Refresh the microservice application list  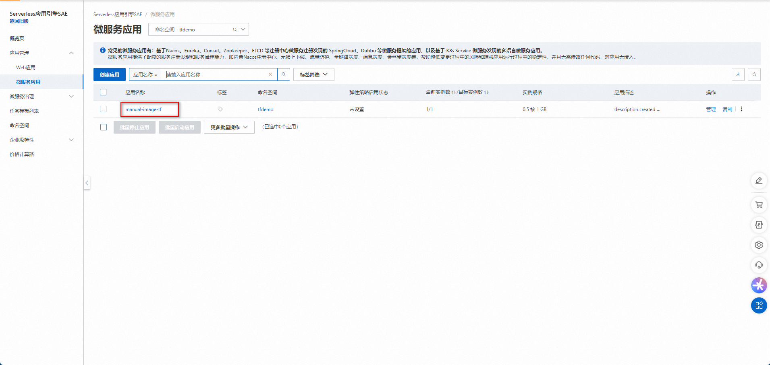pos(754,74)
